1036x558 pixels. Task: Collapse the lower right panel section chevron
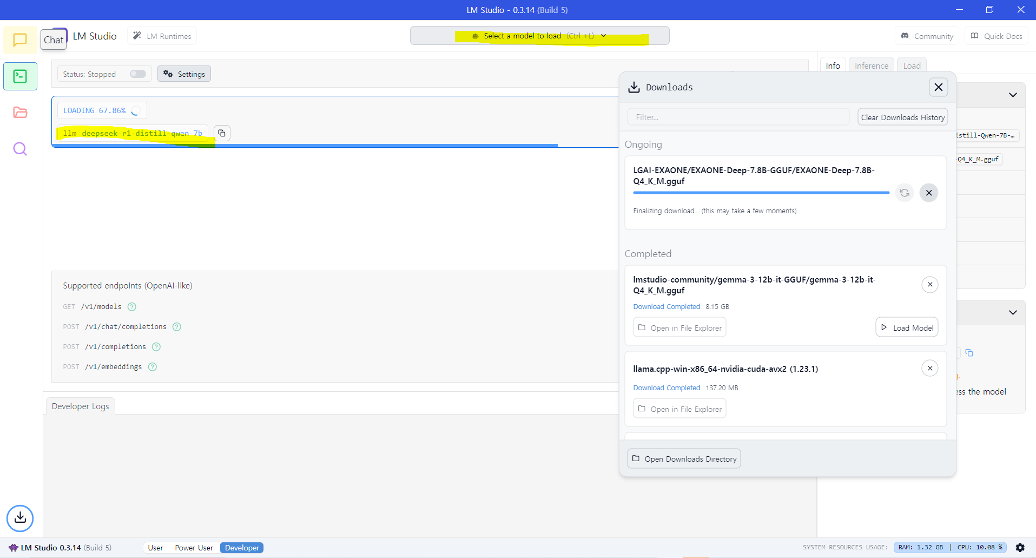(x=1013, y=313)
